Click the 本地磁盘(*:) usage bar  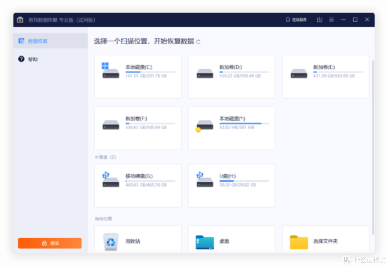coord(244,123)
